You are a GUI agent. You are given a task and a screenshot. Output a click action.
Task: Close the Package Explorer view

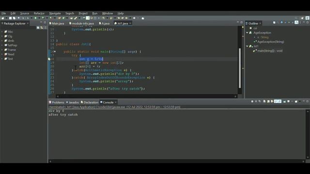(28, 23)
